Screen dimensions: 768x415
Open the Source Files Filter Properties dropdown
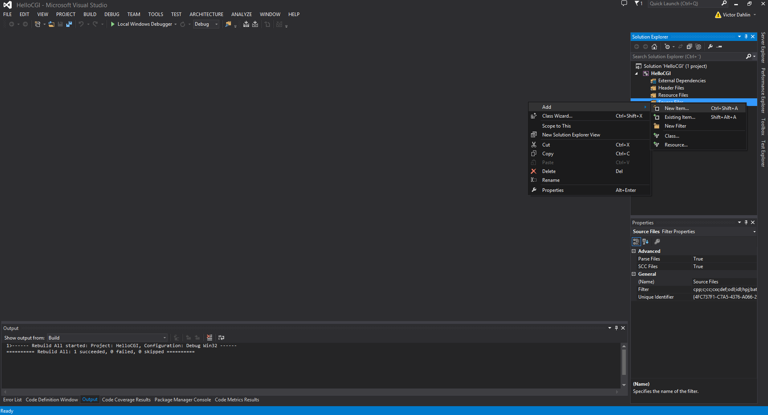tap(754, 232)
